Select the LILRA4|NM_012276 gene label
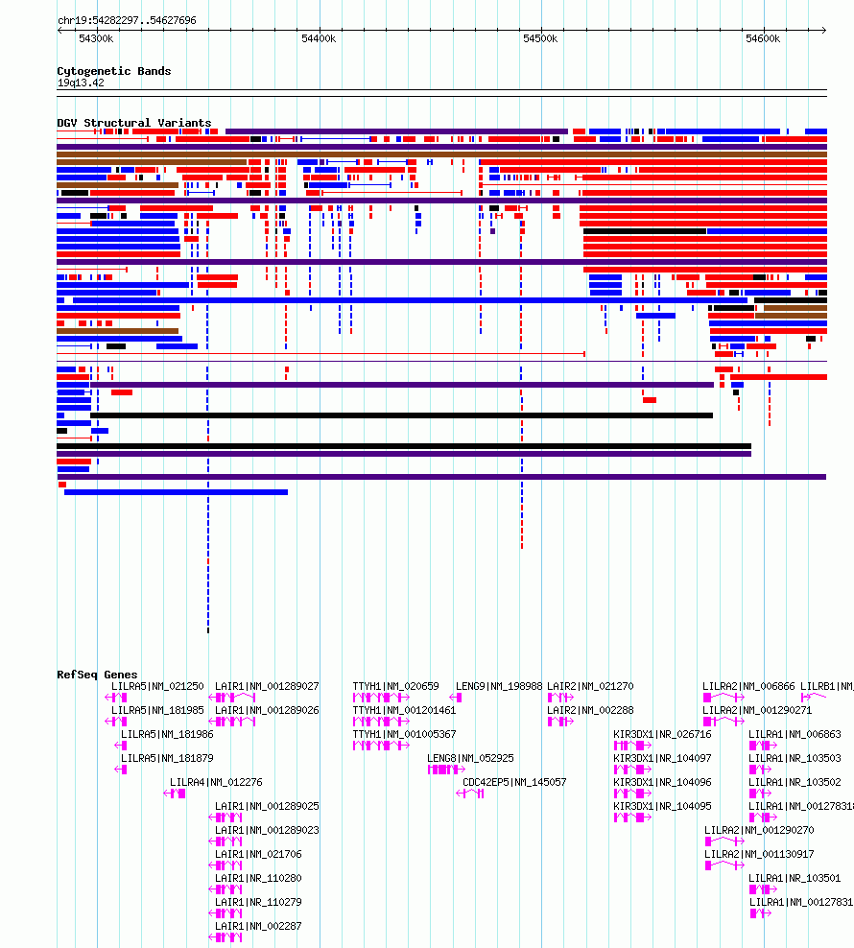The image size is (854, 948). coord(216,782)
